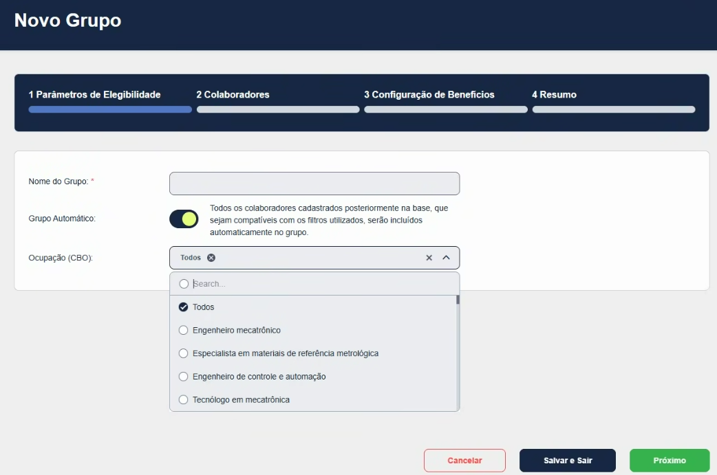
Task: Focus the Search field in dropdown
Action: 323,284
